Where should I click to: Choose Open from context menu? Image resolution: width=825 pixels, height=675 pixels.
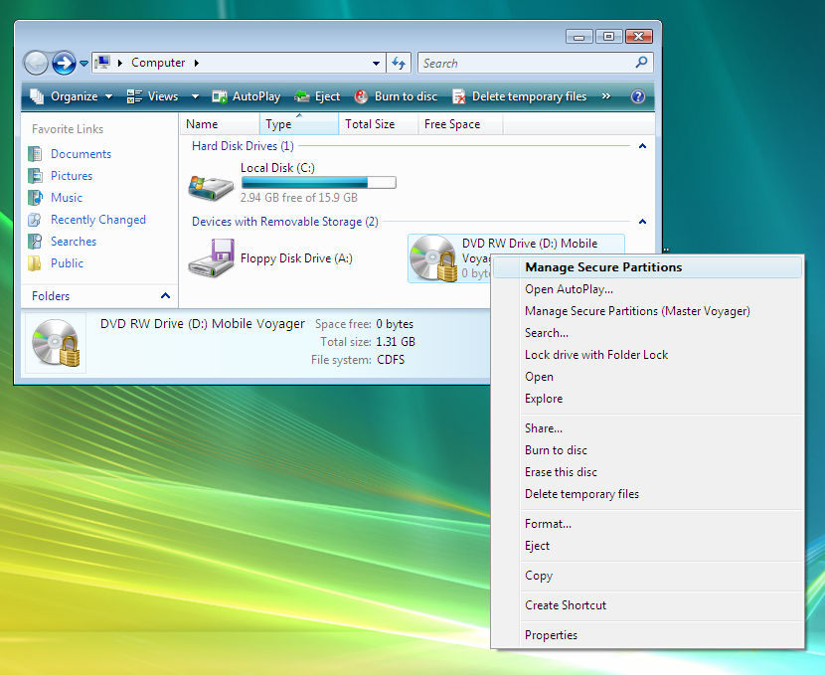[x=647, y=377]
